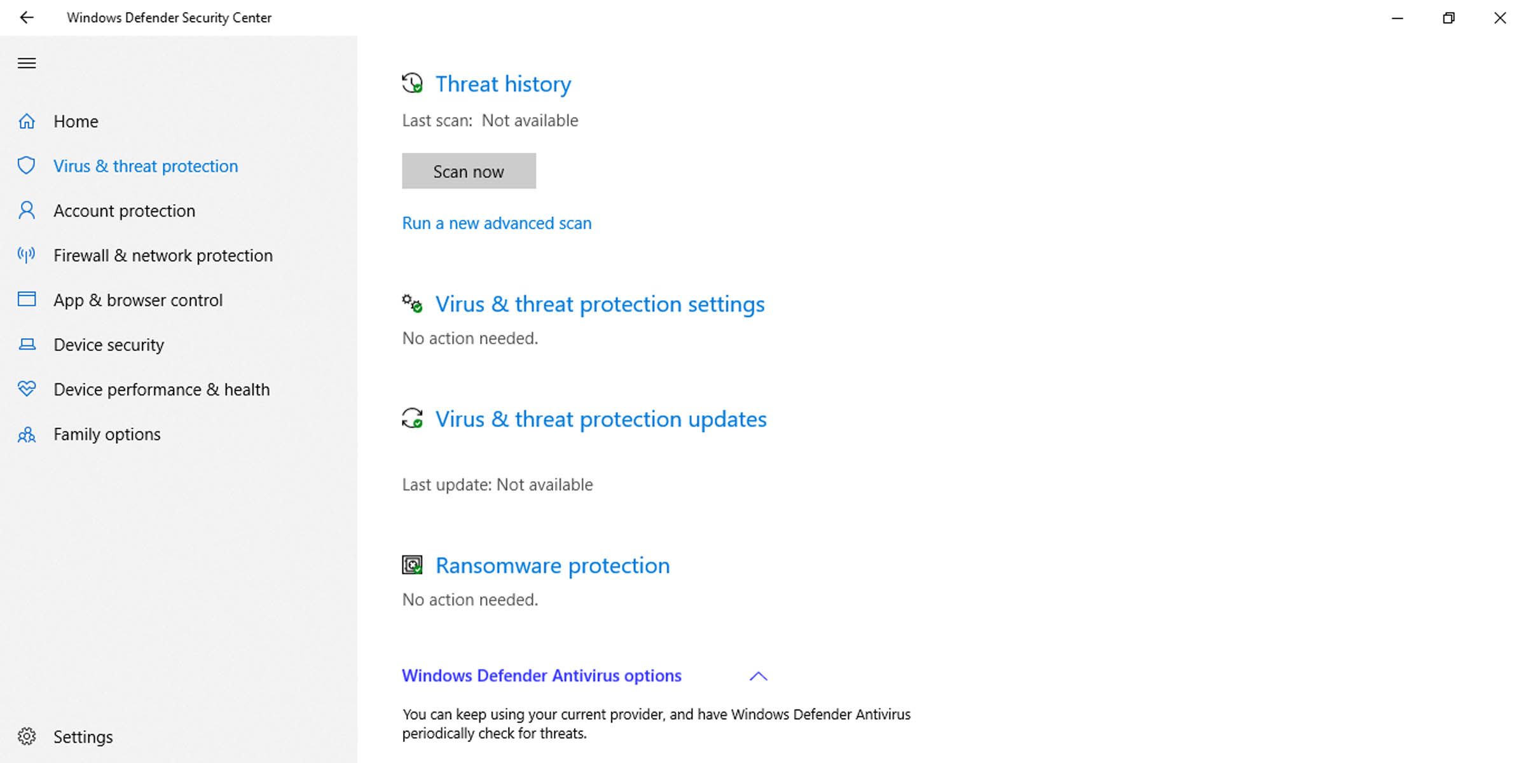Click the Firewall & network protection wifi icon
Screen dimensions: 1526x763
[26, 255]
